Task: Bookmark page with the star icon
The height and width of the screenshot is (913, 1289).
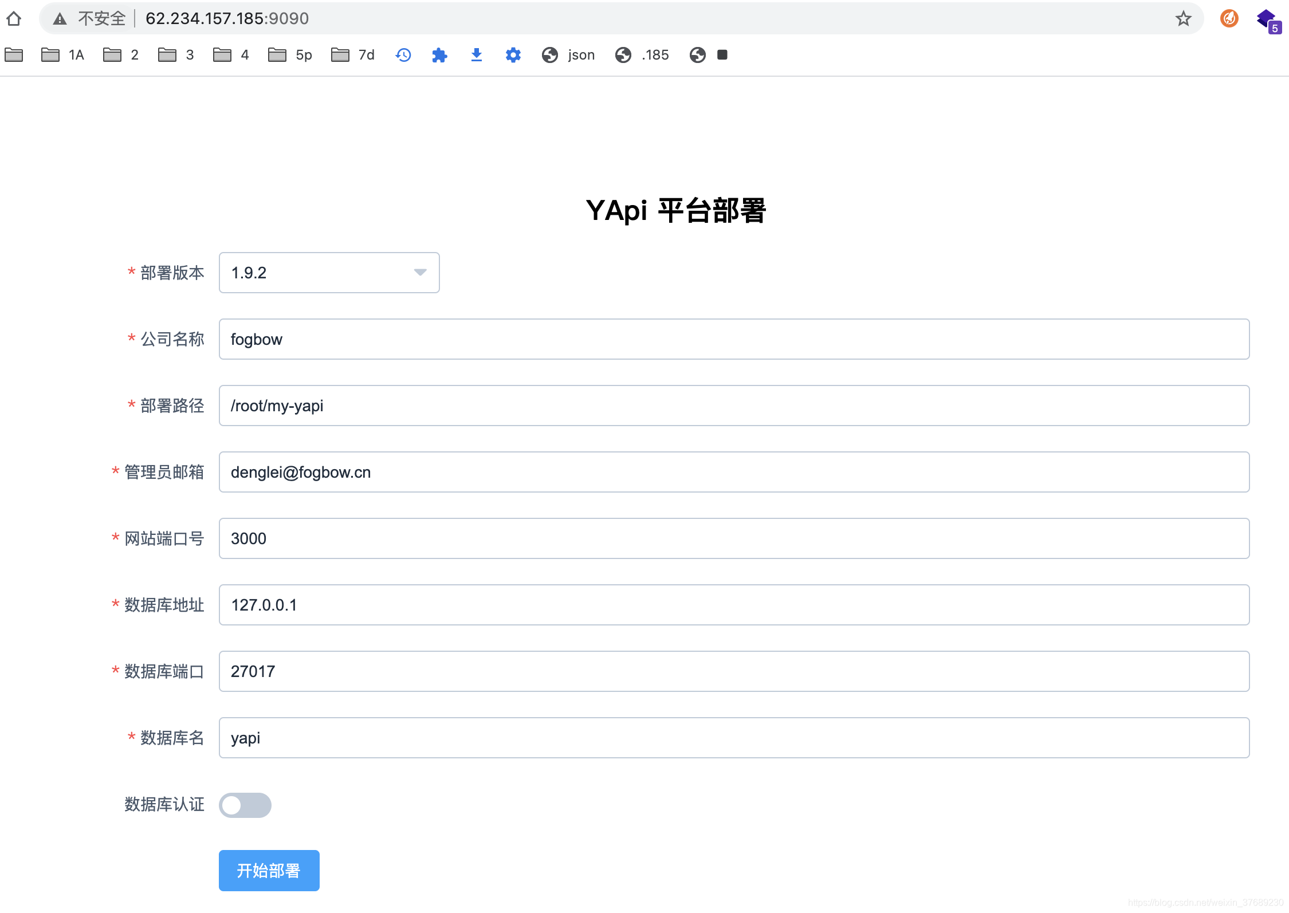Action: coord(1183,19)
